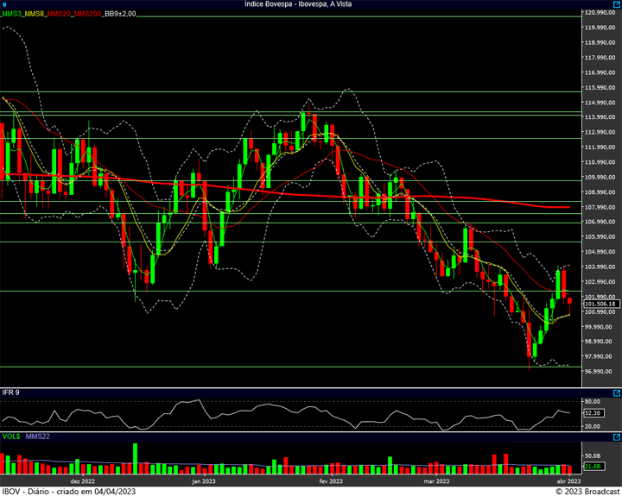The width and height of the screenshot is (622, 496).
Task: Click the MMS22 volume average label
Action: 38,436
